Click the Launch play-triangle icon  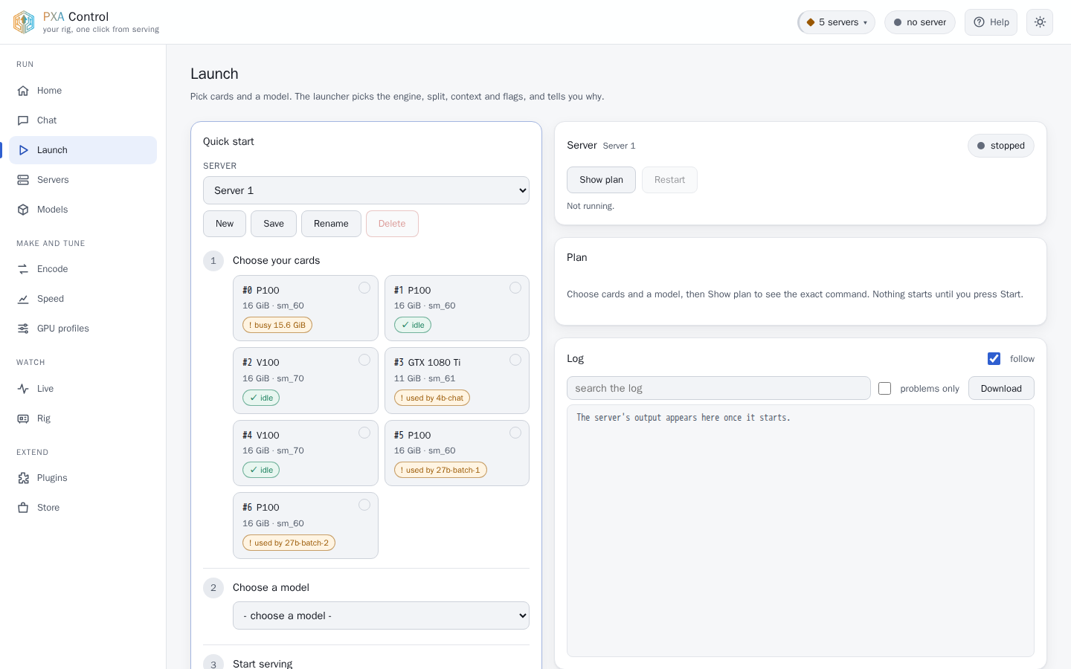point(23,150)
